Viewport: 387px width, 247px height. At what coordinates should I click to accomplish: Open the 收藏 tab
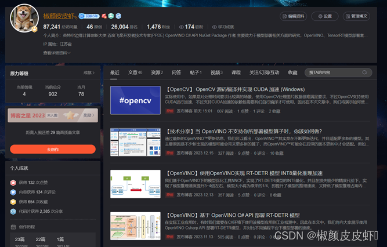(x=292, y=72)
